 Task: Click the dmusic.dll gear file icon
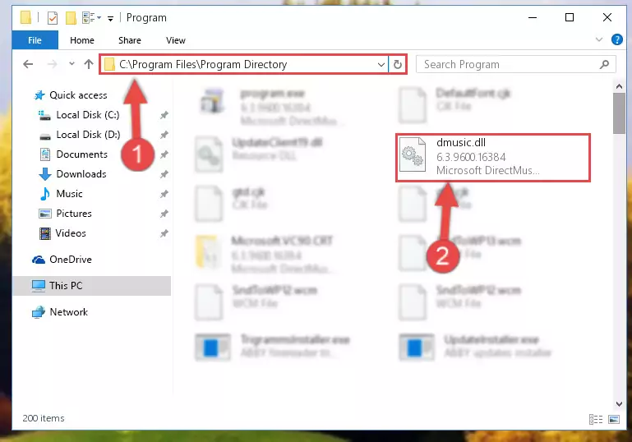[413, 154]
